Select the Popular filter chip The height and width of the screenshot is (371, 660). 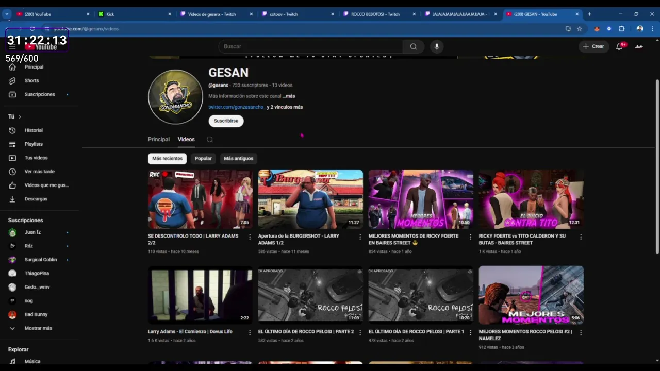pos(203,159)
